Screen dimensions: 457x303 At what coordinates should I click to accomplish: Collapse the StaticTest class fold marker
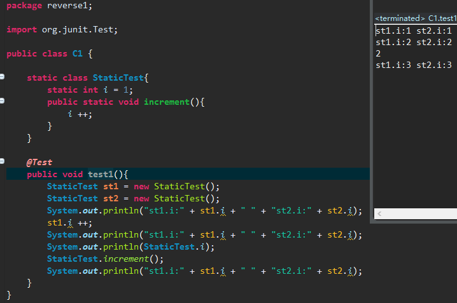point(2,77)
